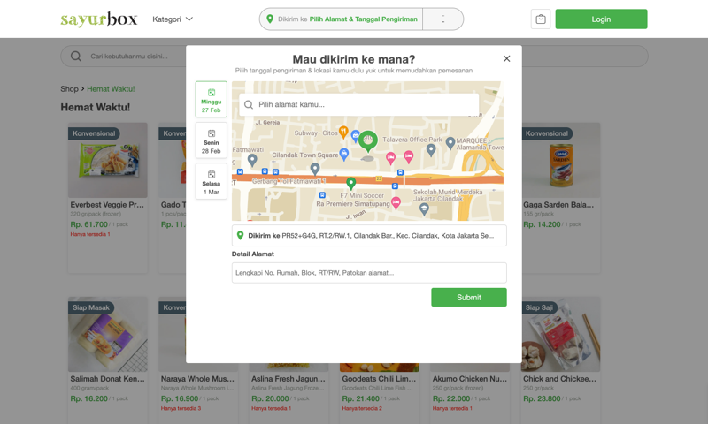Click the Talavera Office Park map pin

431,150
